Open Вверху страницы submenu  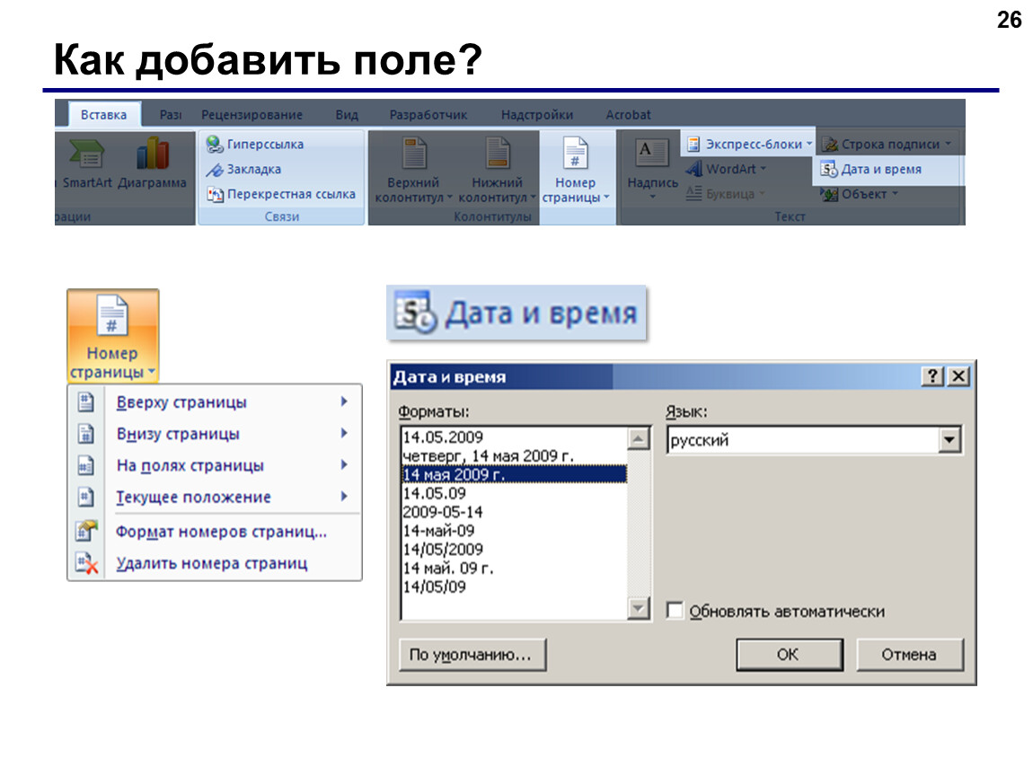point(215,401)
